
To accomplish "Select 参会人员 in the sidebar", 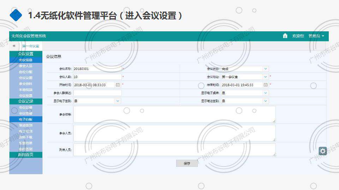I will click(x=25, y=66).
